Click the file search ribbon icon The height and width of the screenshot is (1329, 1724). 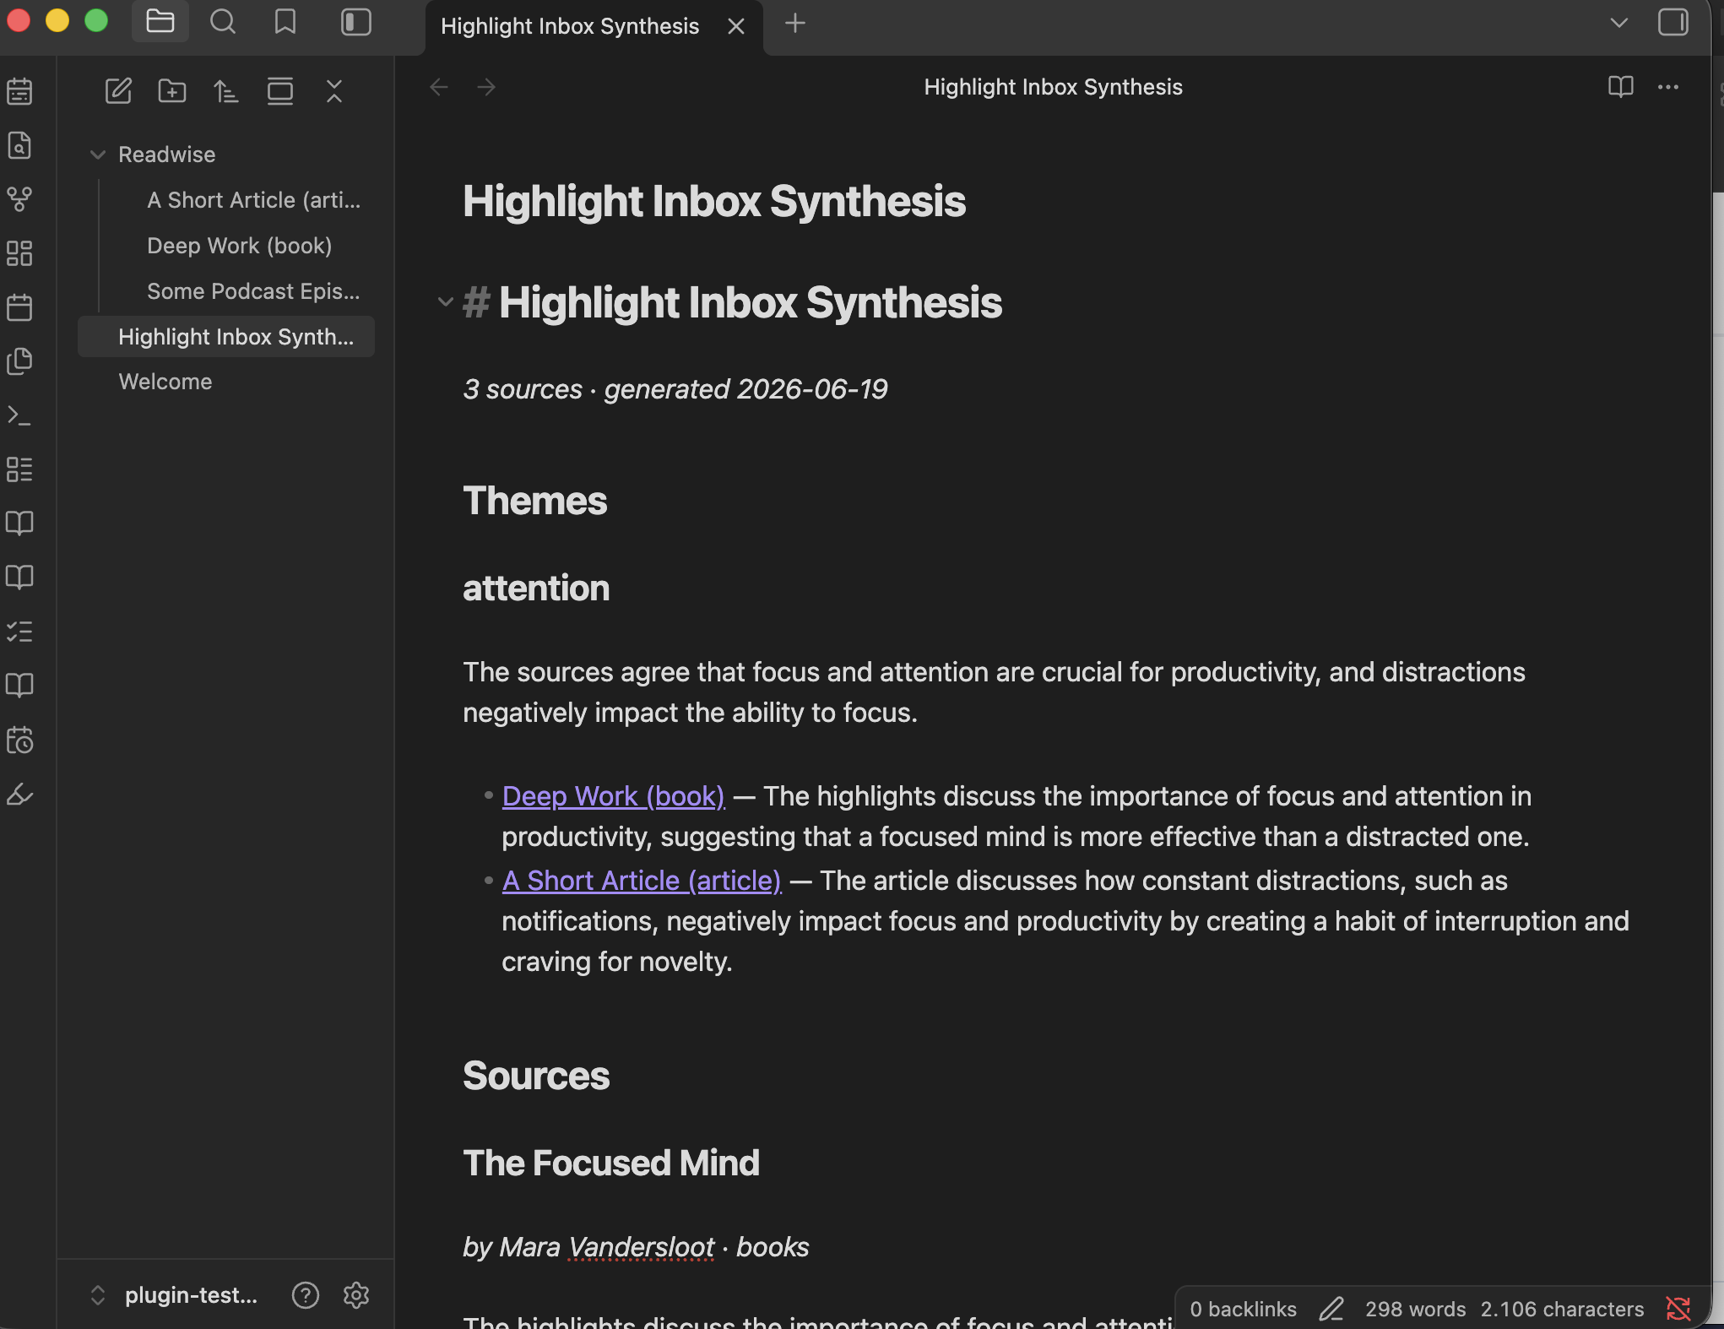(19, 145)
